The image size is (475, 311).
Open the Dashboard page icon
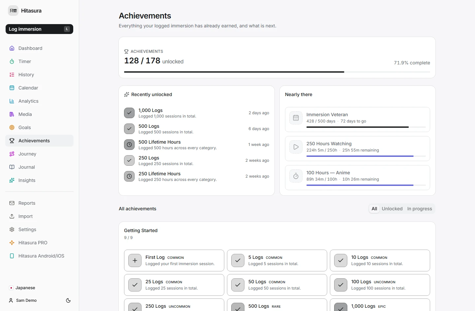tap(12, 48)
